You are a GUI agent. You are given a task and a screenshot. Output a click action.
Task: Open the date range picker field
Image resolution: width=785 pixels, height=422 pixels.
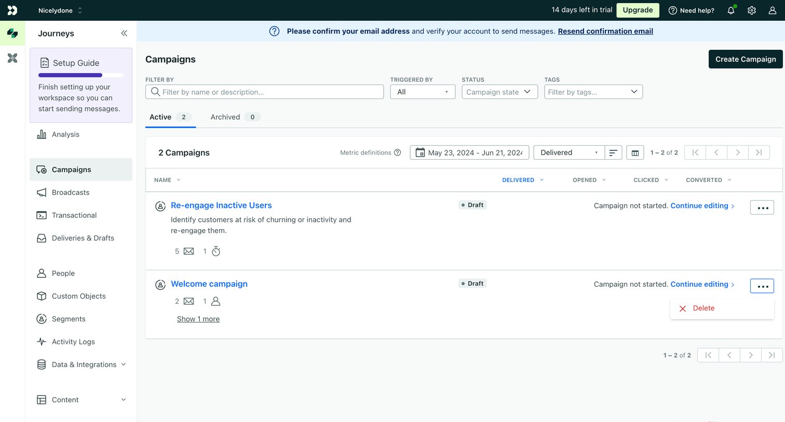click(x=469, y=152)
